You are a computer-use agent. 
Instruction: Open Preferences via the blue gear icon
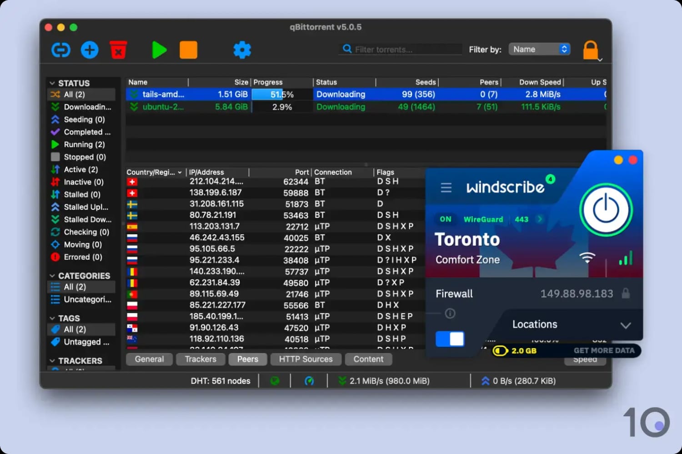click(242, 50)
